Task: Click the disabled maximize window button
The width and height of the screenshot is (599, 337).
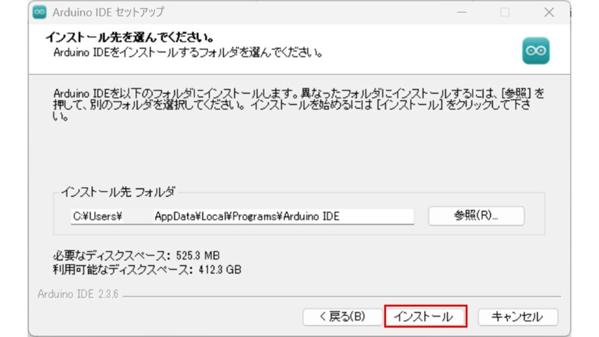Action: [505, 12]
